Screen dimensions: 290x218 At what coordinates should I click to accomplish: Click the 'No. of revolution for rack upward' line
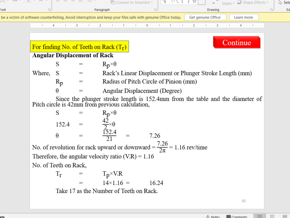coord(120,147)
